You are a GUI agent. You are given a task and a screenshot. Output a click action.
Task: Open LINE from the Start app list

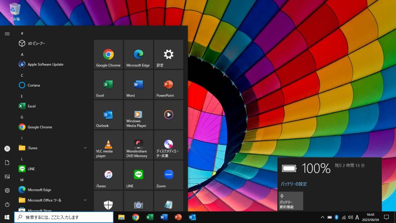point(53,169)
